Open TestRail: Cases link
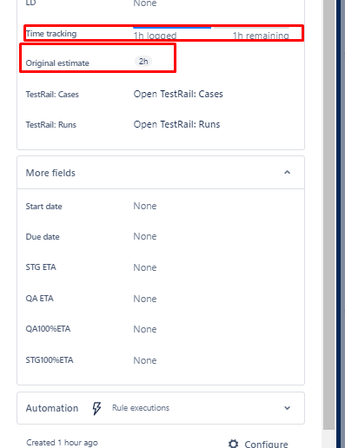Screen dimensions: 345x448 pyautogui.click(x=178, y=94)
